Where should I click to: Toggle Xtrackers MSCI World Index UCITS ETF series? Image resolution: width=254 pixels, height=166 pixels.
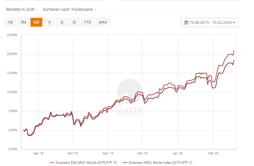click(160, 163)
